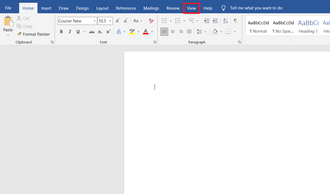Switch to the Design tab
The width and height of the screenshot is (330, 194).
(82, 8)
